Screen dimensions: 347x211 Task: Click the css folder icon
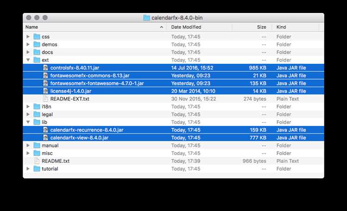pyautogui.click(x=37, y=37)
